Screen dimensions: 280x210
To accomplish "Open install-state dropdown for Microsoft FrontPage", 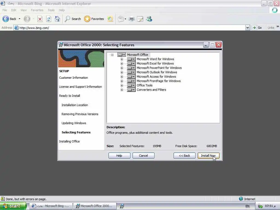I will tap(131, 81).
